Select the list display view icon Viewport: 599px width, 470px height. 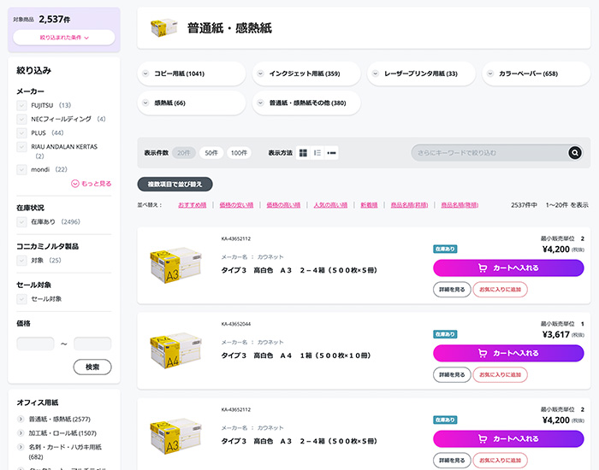click(317, 153)
